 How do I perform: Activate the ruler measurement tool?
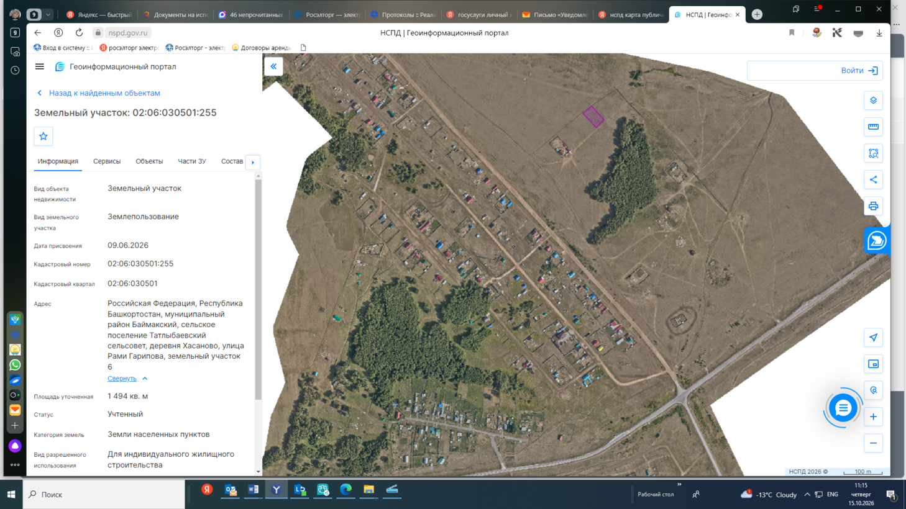pyautogui.click(x=873, y=127)
